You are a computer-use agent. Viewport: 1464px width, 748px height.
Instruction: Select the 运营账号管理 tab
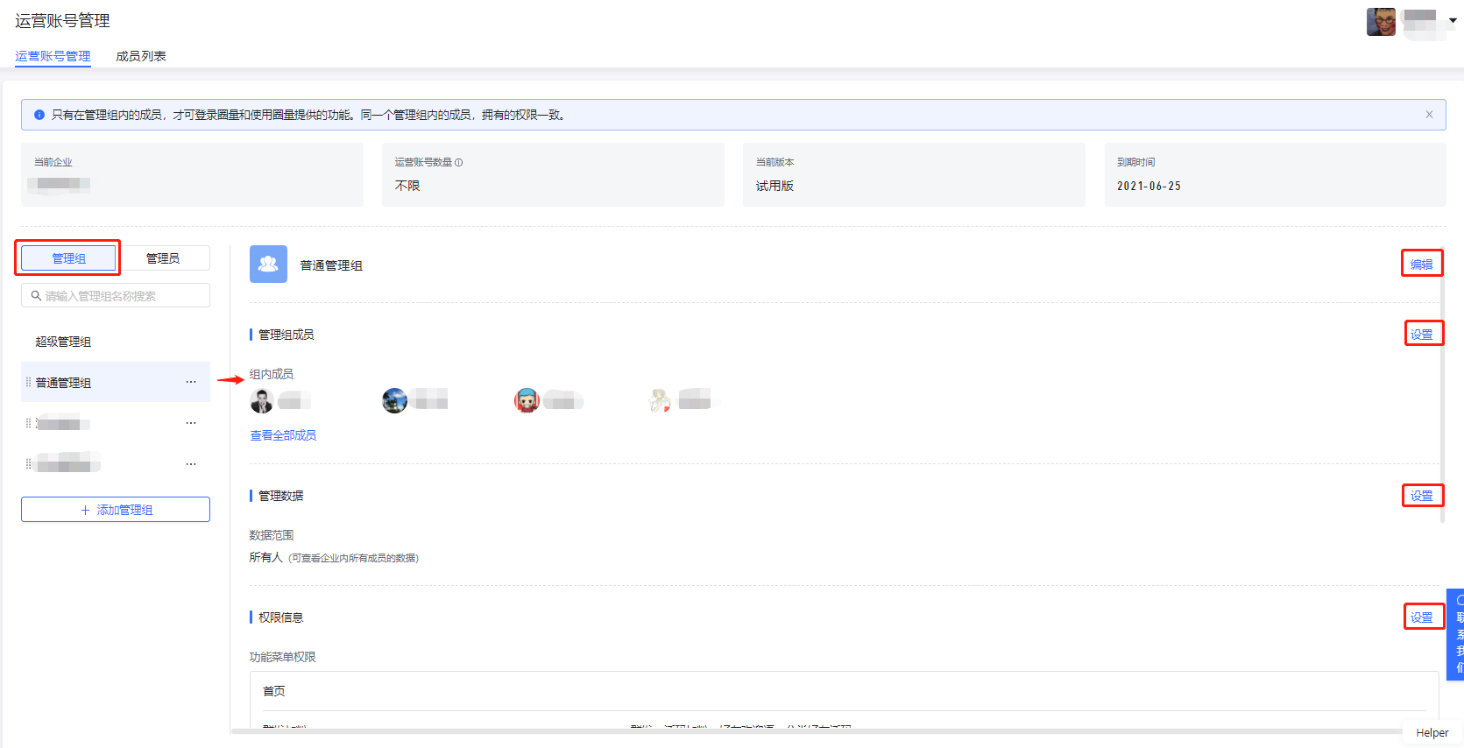(x=53, y=56)
